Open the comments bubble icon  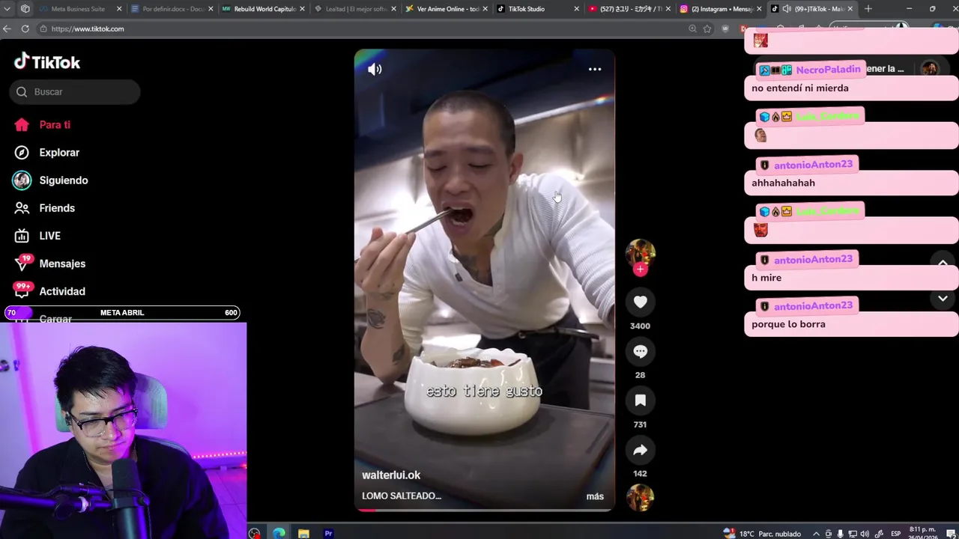click(640, 351)
